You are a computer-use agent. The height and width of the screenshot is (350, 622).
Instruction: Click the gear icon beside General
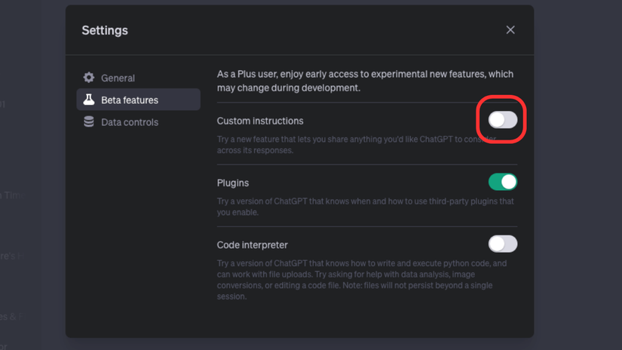[89, 78]
